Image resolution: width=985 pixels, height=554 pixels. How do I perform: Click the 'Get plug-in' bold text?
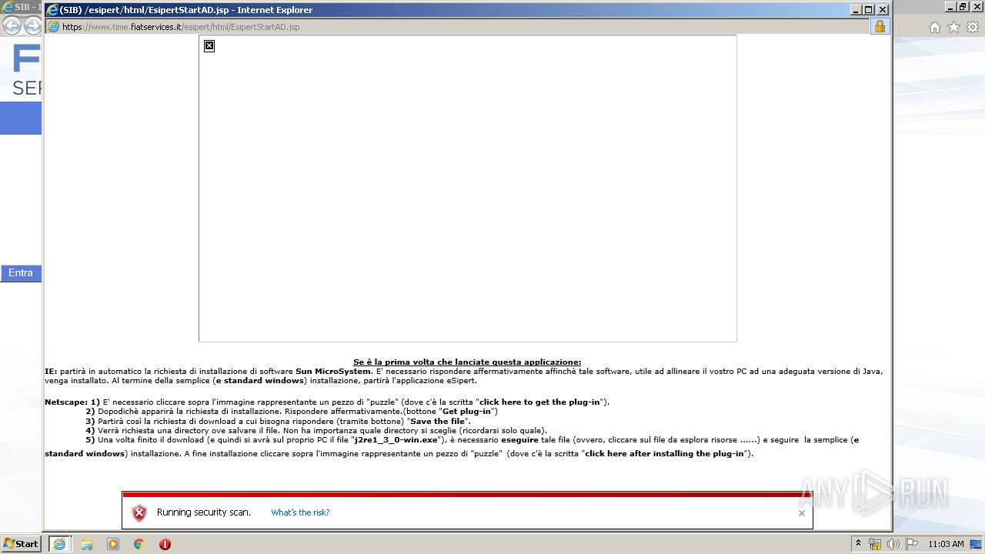(466, 411)
